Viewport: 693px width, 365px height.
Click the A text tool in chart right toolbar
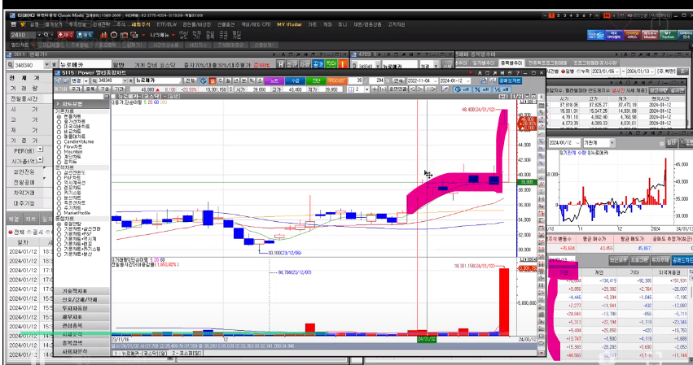pos(542,97)
